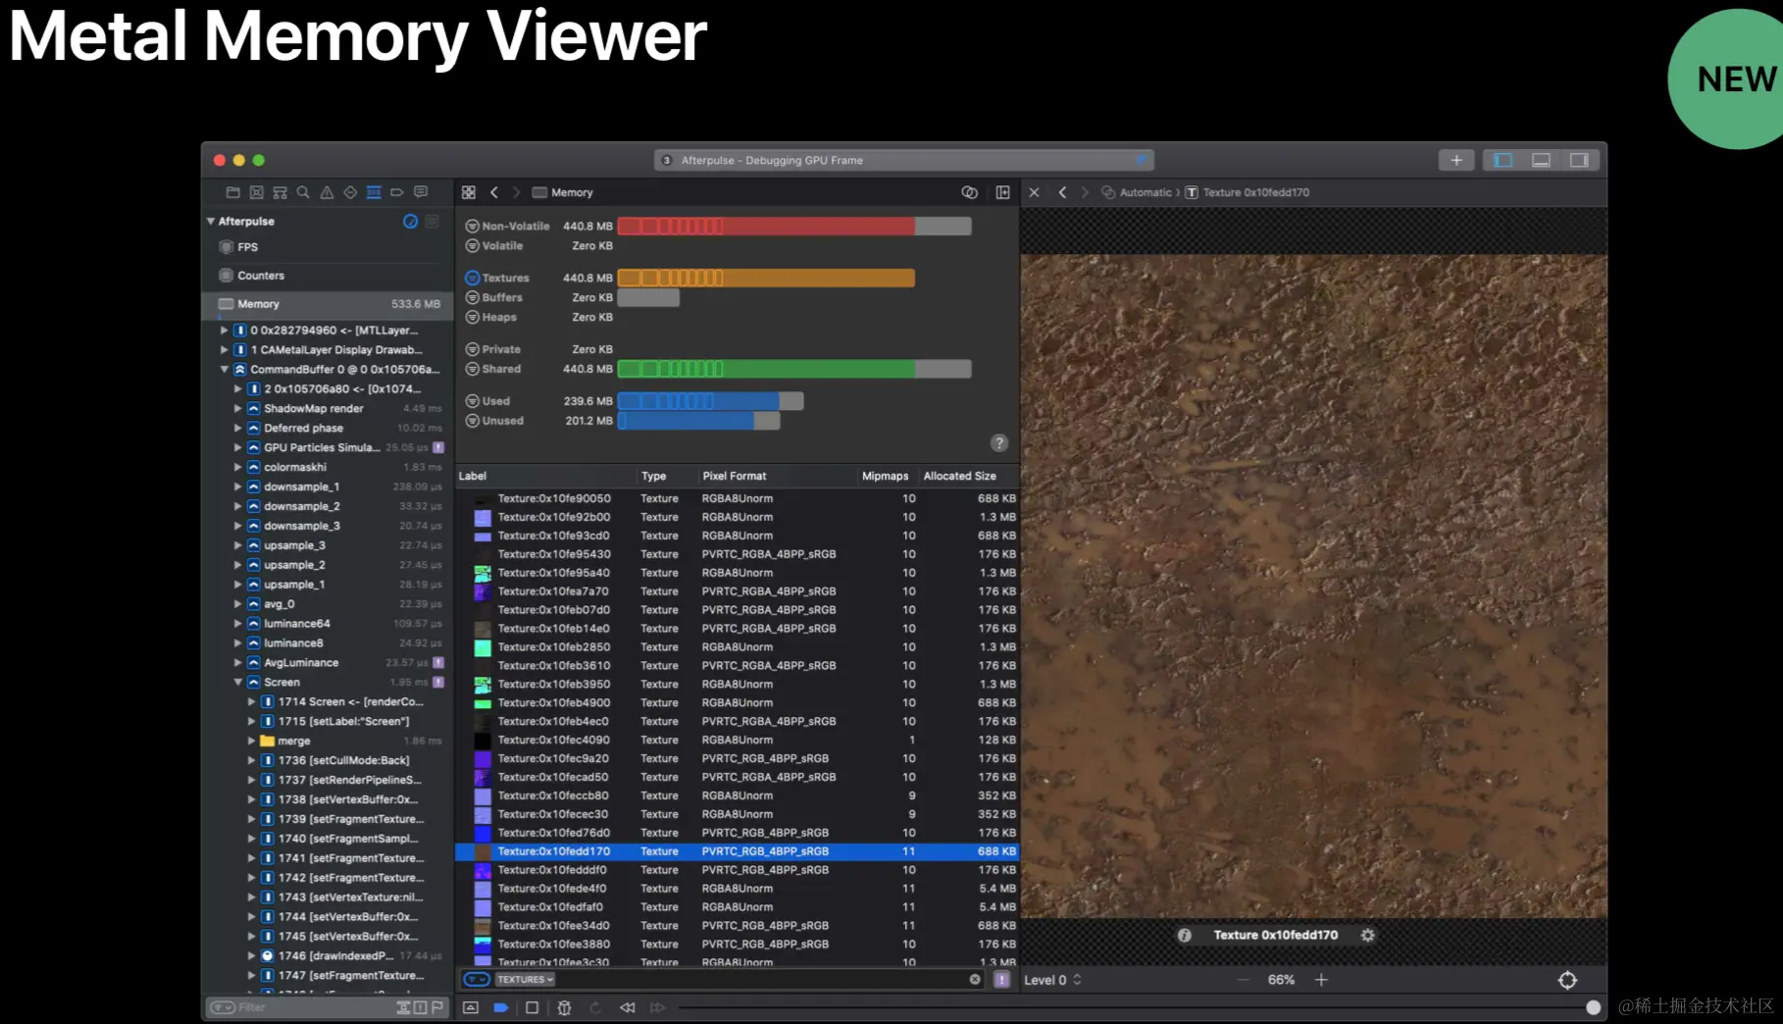The image size is (1783, 1024).
Task: Open the texture info icon beside Texture 0x10fedd170
Action: click(1184, 935)
